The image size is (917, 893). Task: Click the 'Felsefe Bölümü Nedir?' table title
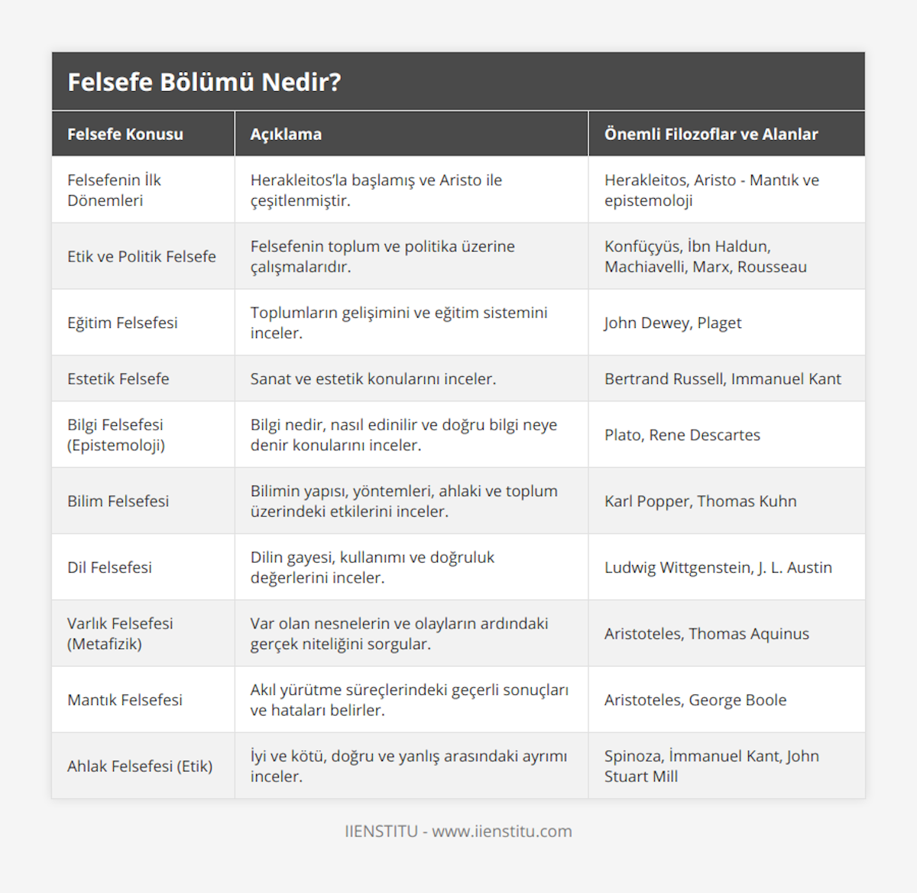click(x=204, y=82)
